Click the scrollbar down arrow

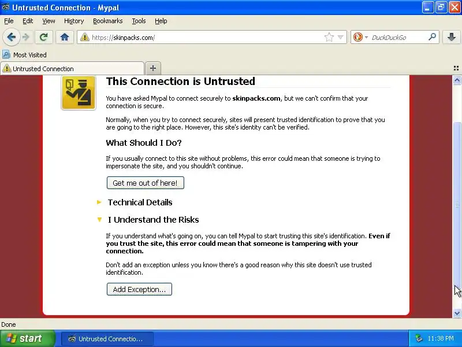457,313
